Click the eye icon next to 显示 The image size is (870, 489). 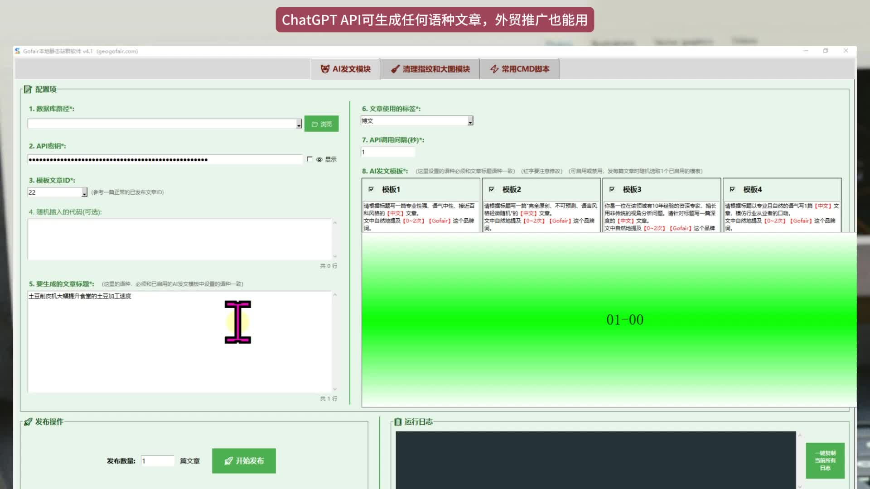[x=319, y=159]
